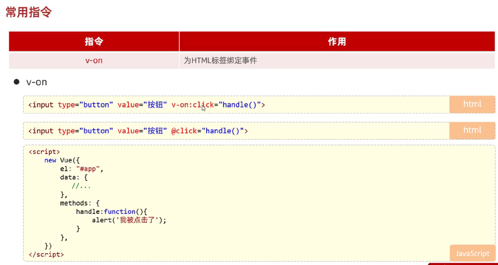Click the data: { code line
This screenshot has width=498, height=265.
[74, 177]
